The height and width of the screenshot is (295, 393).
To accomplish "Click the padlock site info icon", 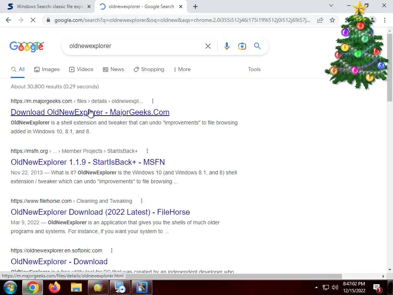I will tap(48, 20).
